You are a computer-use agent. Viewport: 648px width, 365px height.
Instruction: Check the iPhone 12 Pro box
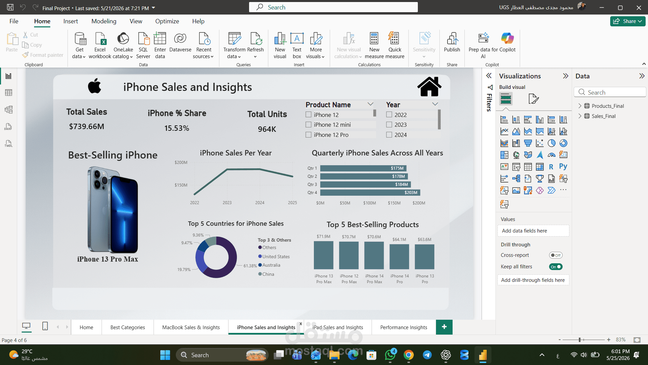(308, 135)
